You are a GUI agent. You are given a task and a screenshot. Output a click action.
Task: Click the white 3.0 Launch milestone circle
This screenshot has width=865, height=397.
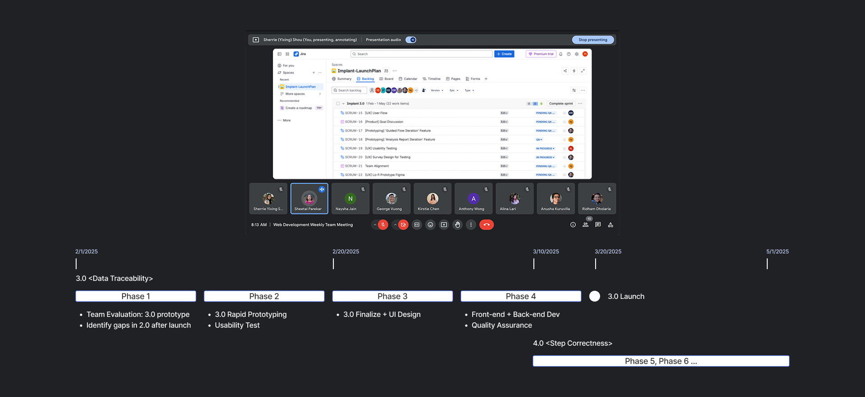(x=595, y=296)
